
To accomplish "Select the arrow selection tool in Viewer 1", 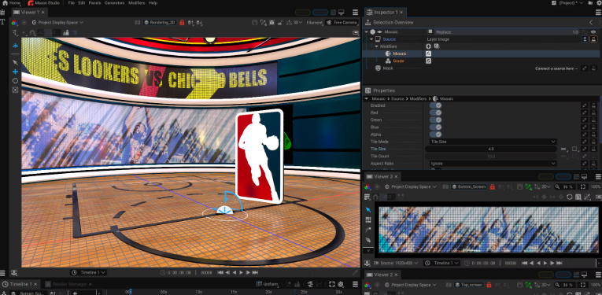I will 15,62.
